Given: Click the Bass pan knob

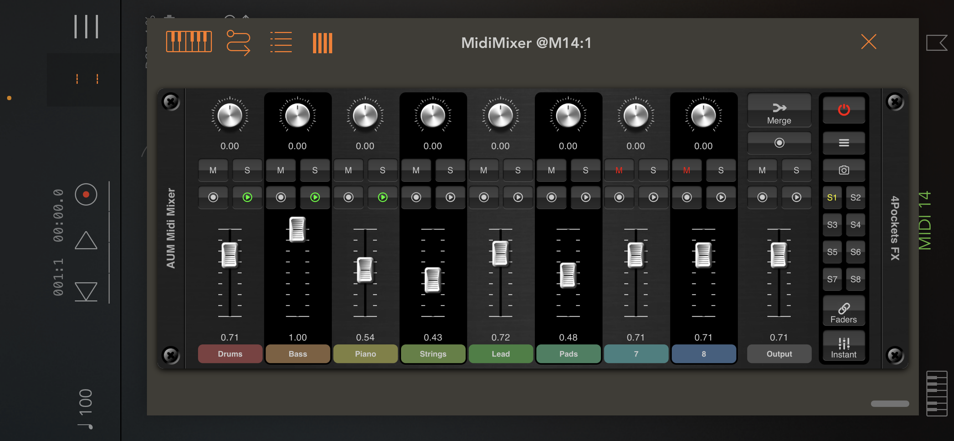Looking at the screenshot, I should 297,115.
